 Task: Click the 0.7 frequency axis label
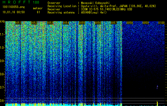tap(2, 87)
